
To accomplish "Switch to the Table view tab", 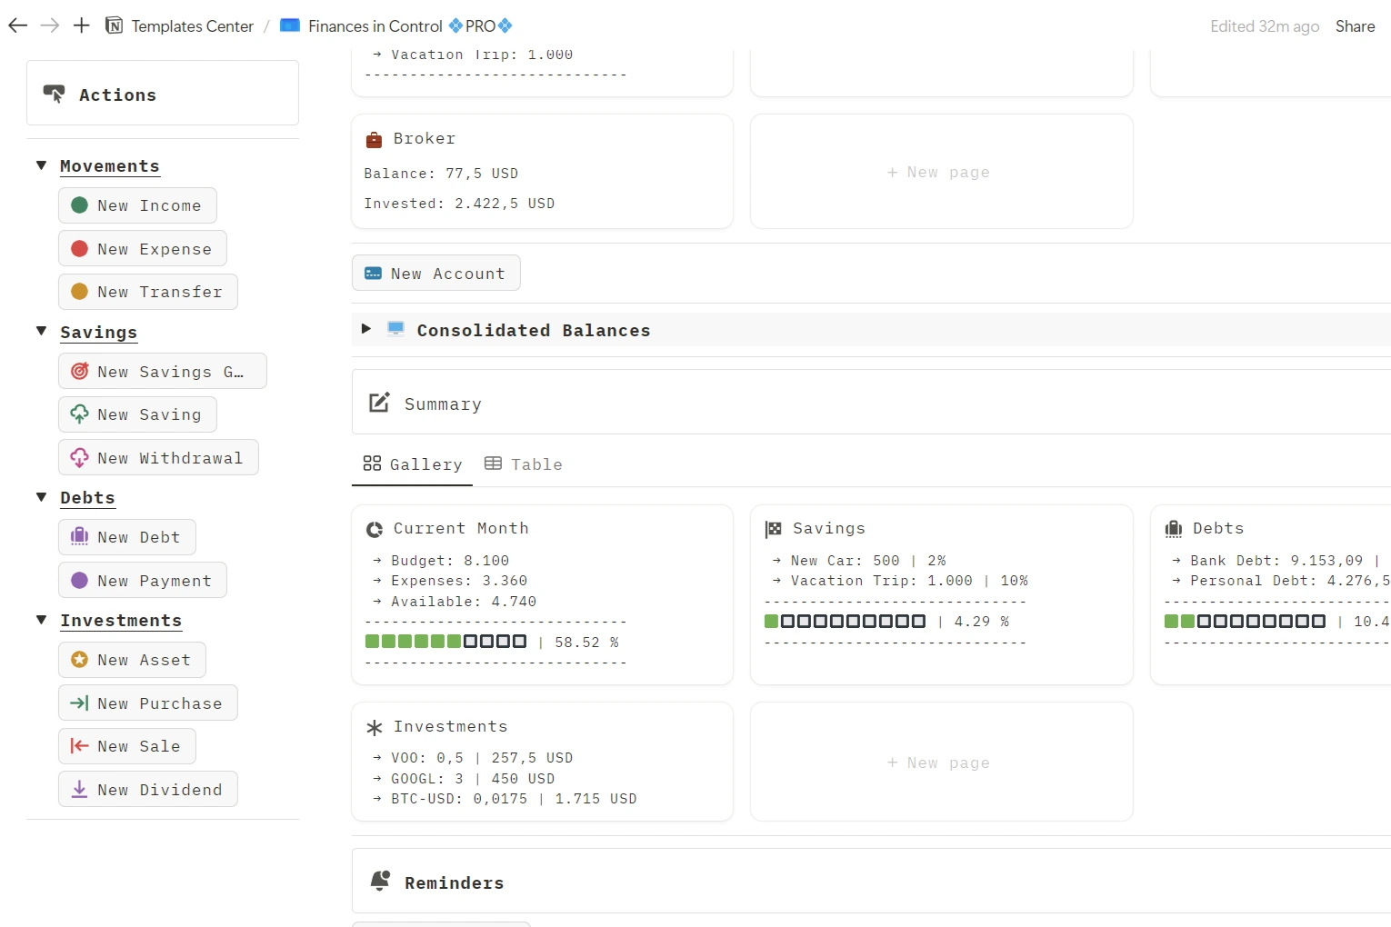I will pos(524,464).
